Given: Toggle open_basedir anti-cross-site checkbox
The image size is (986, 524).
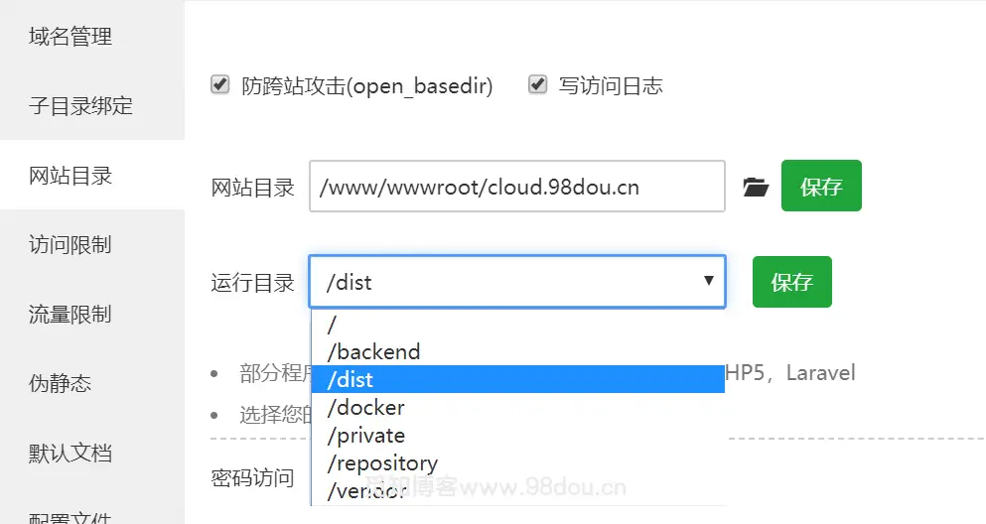Looking at the screenshot, I should pos(220,85).
